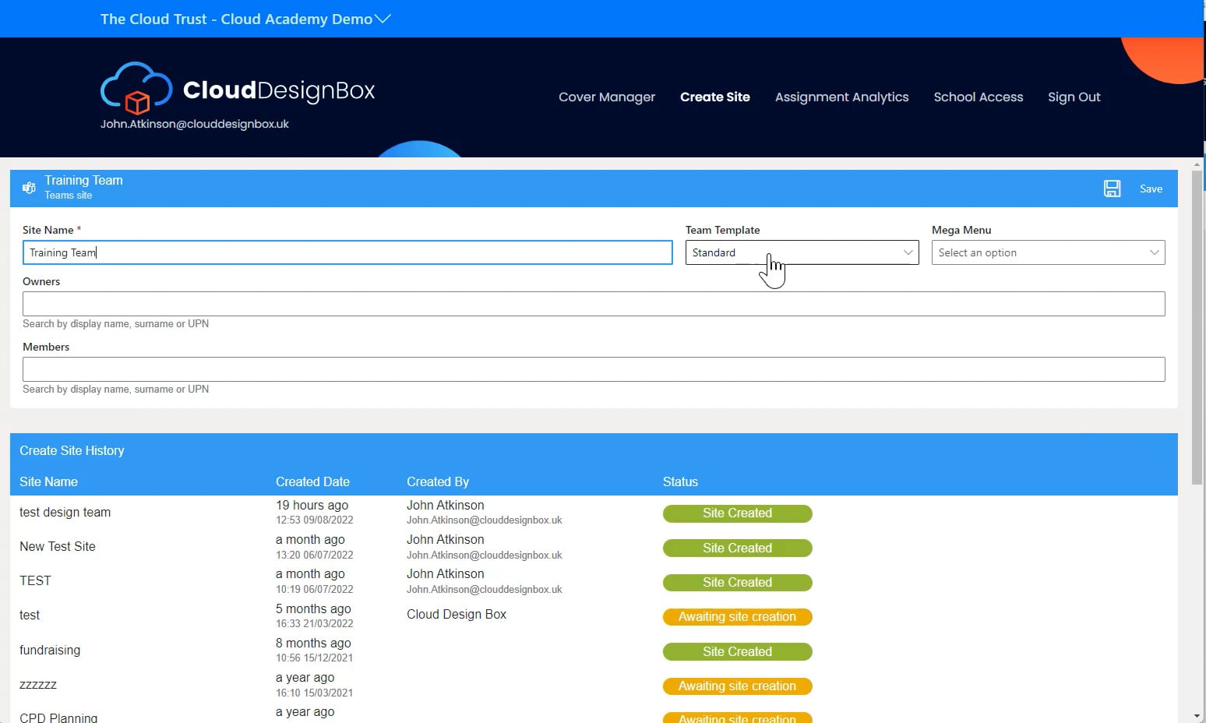Click the Site Name input field
This screenshot has width=1206, height=723.
[347, 252]
